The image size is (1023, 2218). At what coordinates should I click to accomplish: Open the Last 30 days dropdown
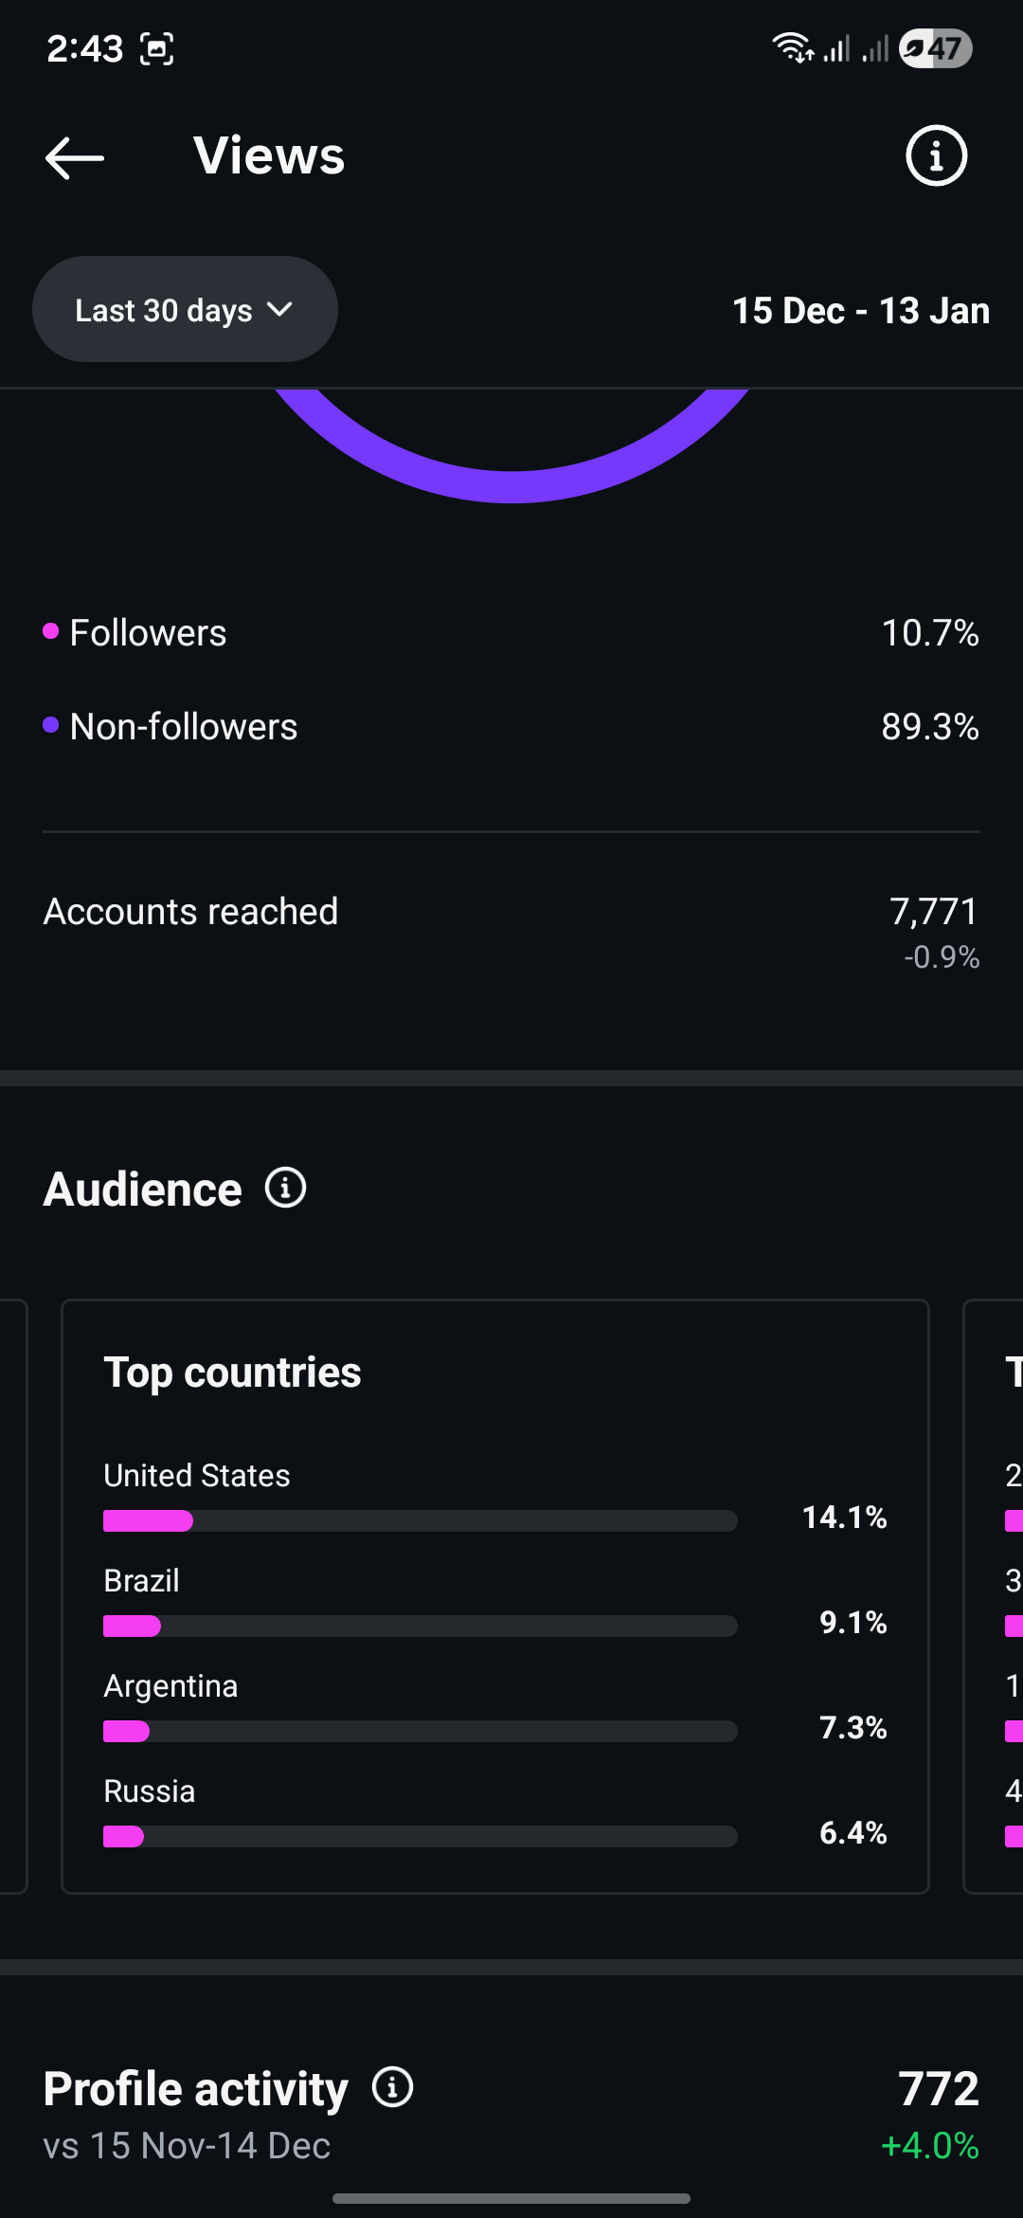pyautogui.click(x=185, y=310)
